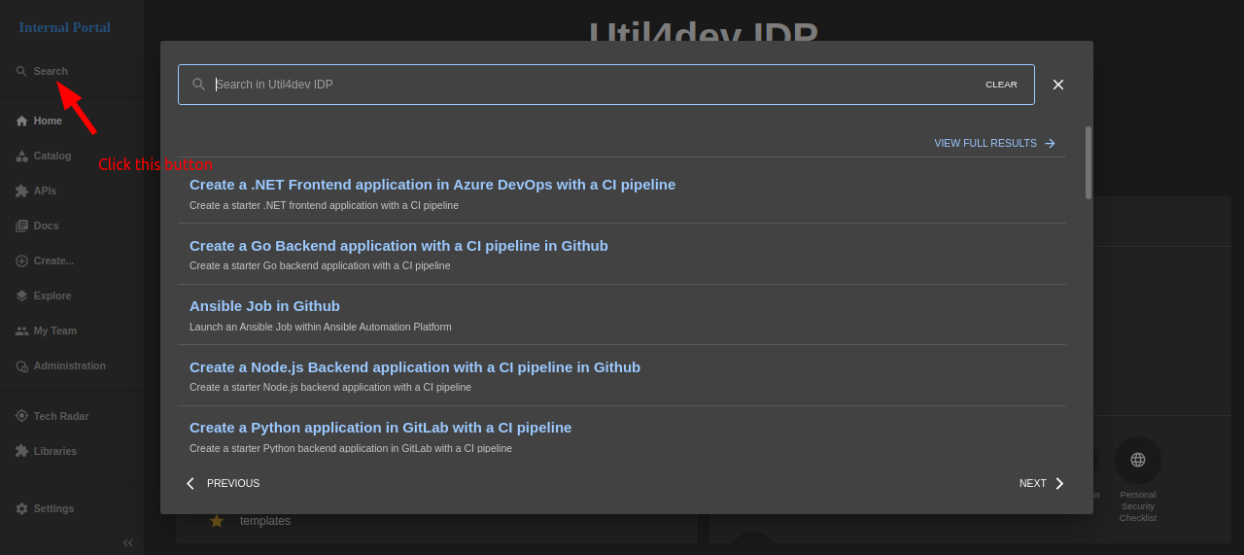1244x555 pixels.
Task: Open the Ansible Job in Github result
Action: (264, 306)
